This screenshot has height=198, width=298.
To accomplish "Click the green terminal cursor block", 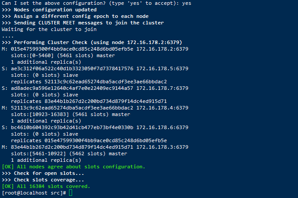I will point(71,193).
